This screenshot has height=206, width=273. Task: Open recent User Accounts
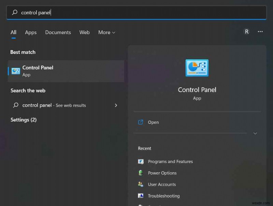coord(162,185)
